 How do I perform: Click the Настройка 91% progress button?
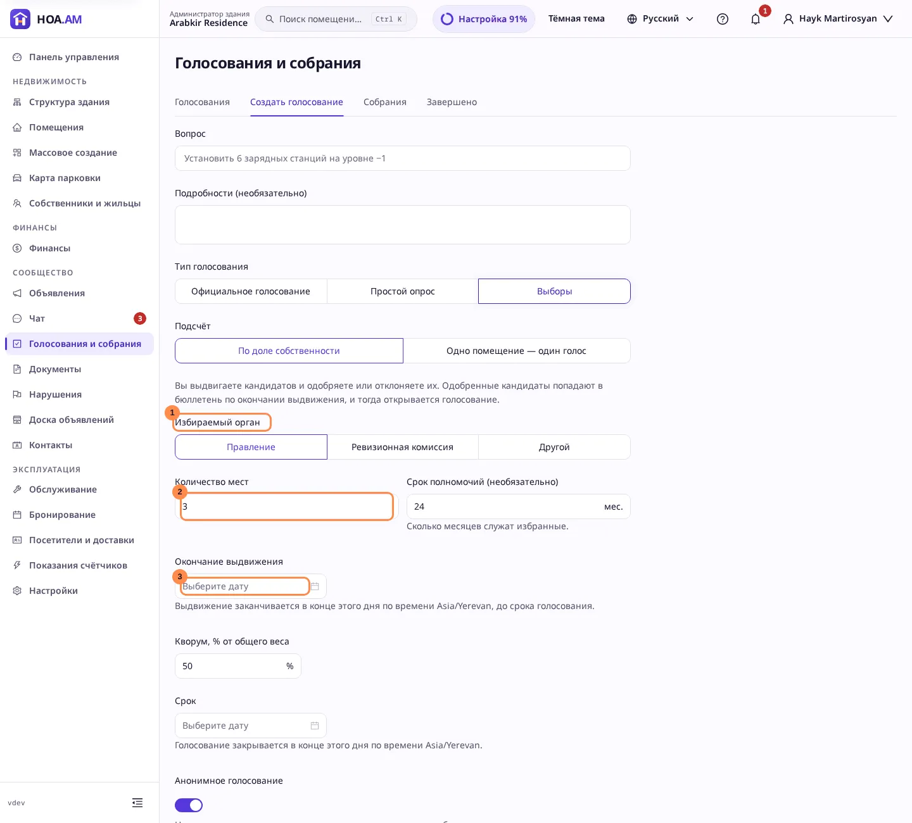click(484, 19)
